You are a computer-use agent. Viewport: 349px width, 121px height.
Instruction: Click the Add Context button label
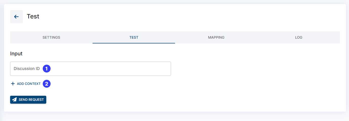tap(29, 84)
